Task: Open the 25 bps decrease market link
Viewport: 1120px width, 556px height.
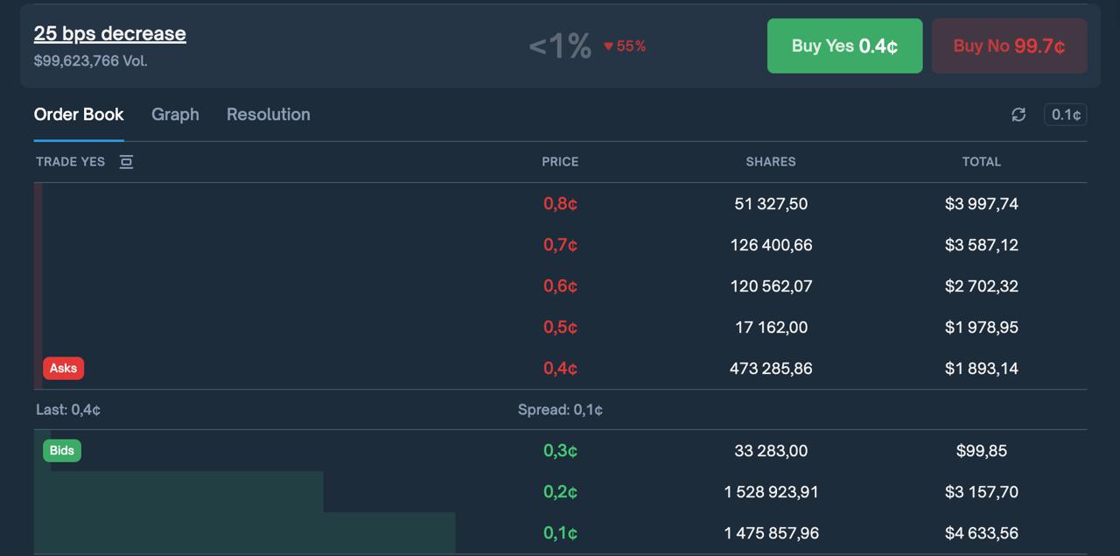Action: pyautogui.click(x=109, y=34)
